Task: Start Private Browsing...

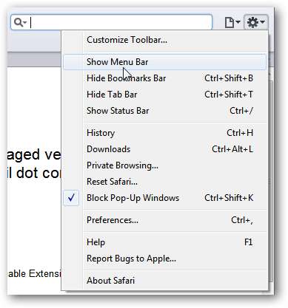Action: click(x=164, y=165)
